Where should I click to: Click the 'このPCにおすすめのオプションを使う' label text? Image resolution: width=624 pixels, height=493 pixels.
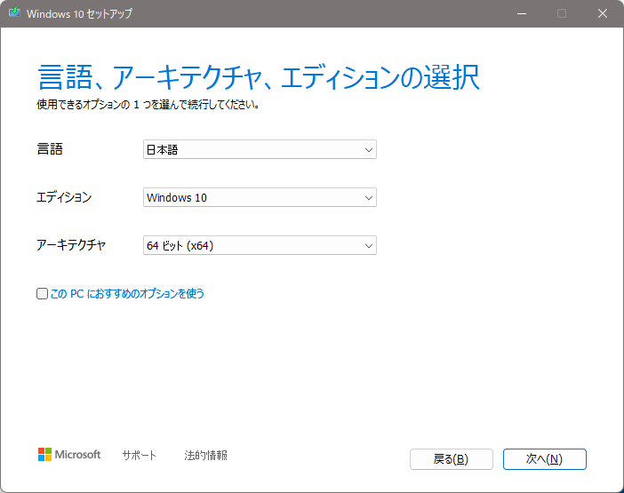127,294
